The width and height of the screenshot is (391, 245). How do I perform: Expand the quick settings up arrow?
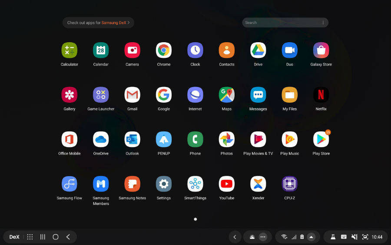point(311,237)
